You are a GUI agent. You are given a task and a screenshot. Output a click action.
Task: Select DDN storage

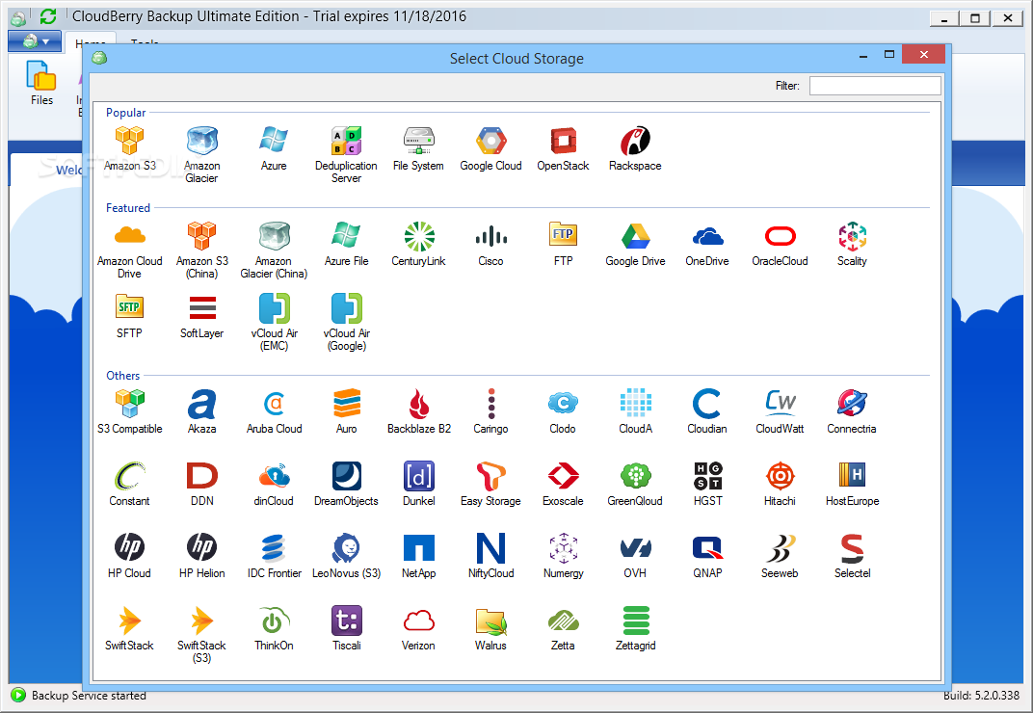(202, 485)
